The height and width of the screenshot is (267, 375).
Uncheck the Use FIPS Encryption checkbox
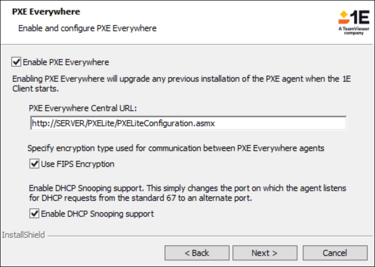(x=34, y=164)
